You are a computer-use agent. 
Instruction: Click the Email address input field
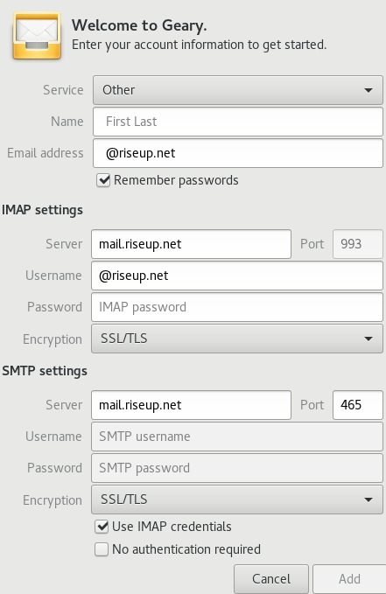(238, 153)
